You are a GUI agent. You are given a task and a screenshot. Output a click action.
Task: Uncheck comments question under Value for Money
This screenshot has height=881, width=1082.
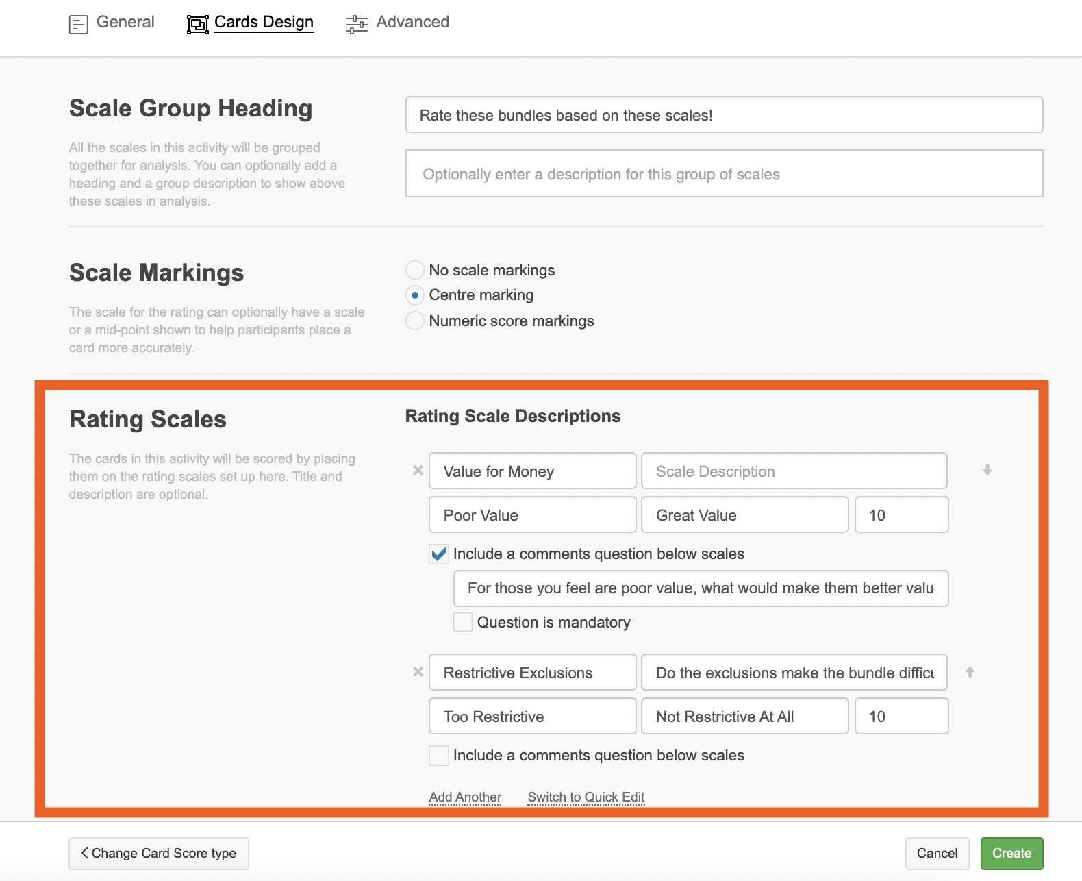point(439,554)
